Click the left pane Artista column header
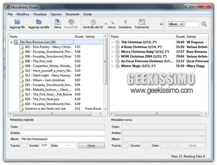The height and width of the screenshot is (165, 217). (x=94, y=36)
